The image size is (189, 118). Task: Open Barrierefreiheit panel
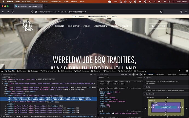(x=125, y=71)
